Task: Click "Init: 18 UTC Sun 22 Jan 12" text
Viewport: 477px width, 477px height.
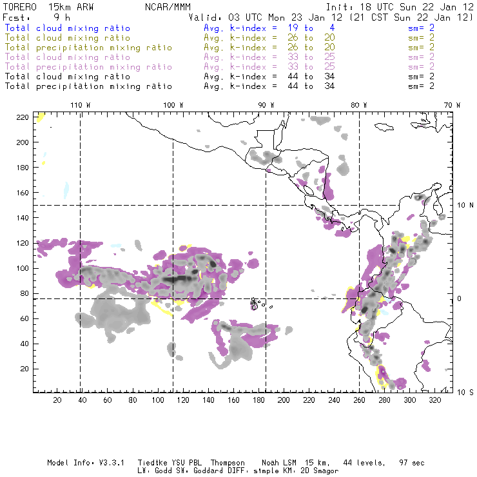Action: [x=400, y=7]
